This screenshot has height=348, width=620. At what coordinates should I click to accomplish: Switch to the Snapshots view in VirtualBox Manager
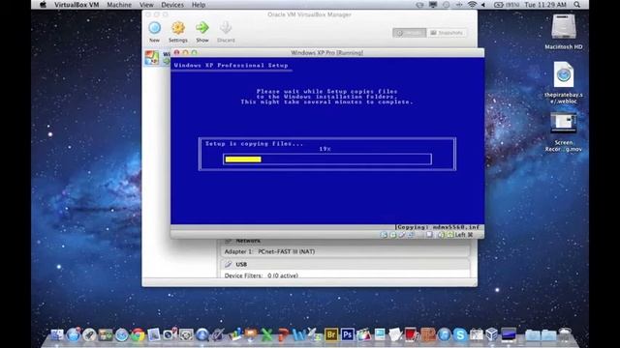(447, 33)
